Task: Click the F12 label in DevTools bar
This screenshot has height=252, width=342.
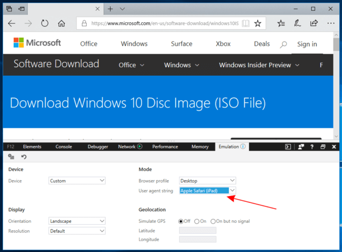Action: click(x=11, y=147)
